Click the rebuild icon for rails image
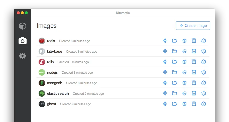229x122 pixels. (x=184, y=62)
